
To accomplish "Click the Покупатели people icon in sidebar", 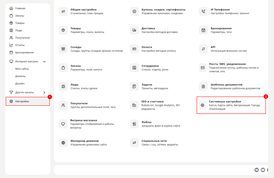I will (x=11, y=37).
